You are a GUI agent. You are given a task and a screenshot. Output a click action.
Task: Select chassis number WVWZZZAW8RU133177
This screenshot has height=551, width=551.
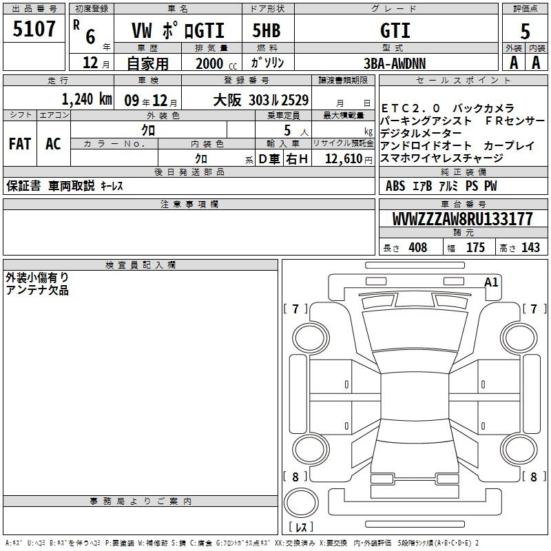(x=463, y=218)
